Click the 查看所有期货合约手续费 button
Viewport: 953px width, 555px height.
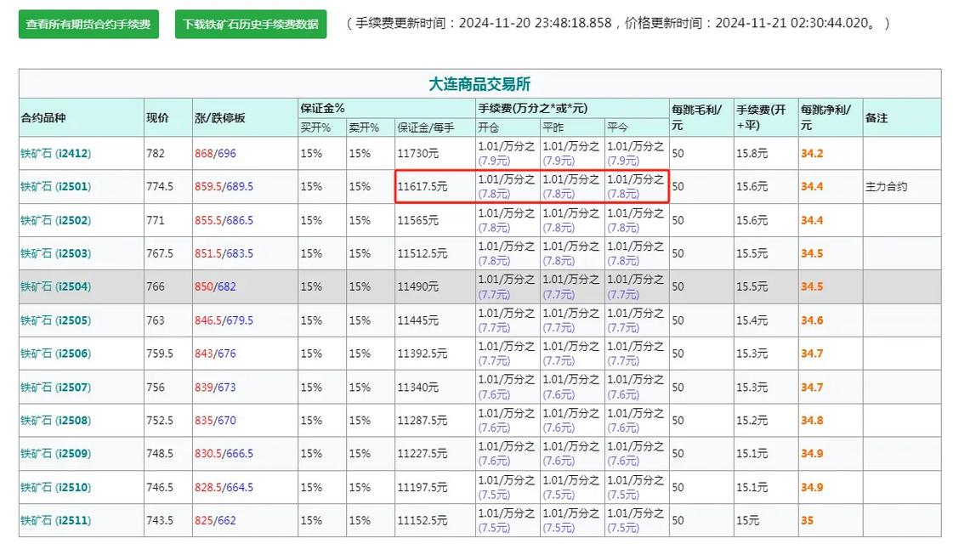[x=88, y=25]
